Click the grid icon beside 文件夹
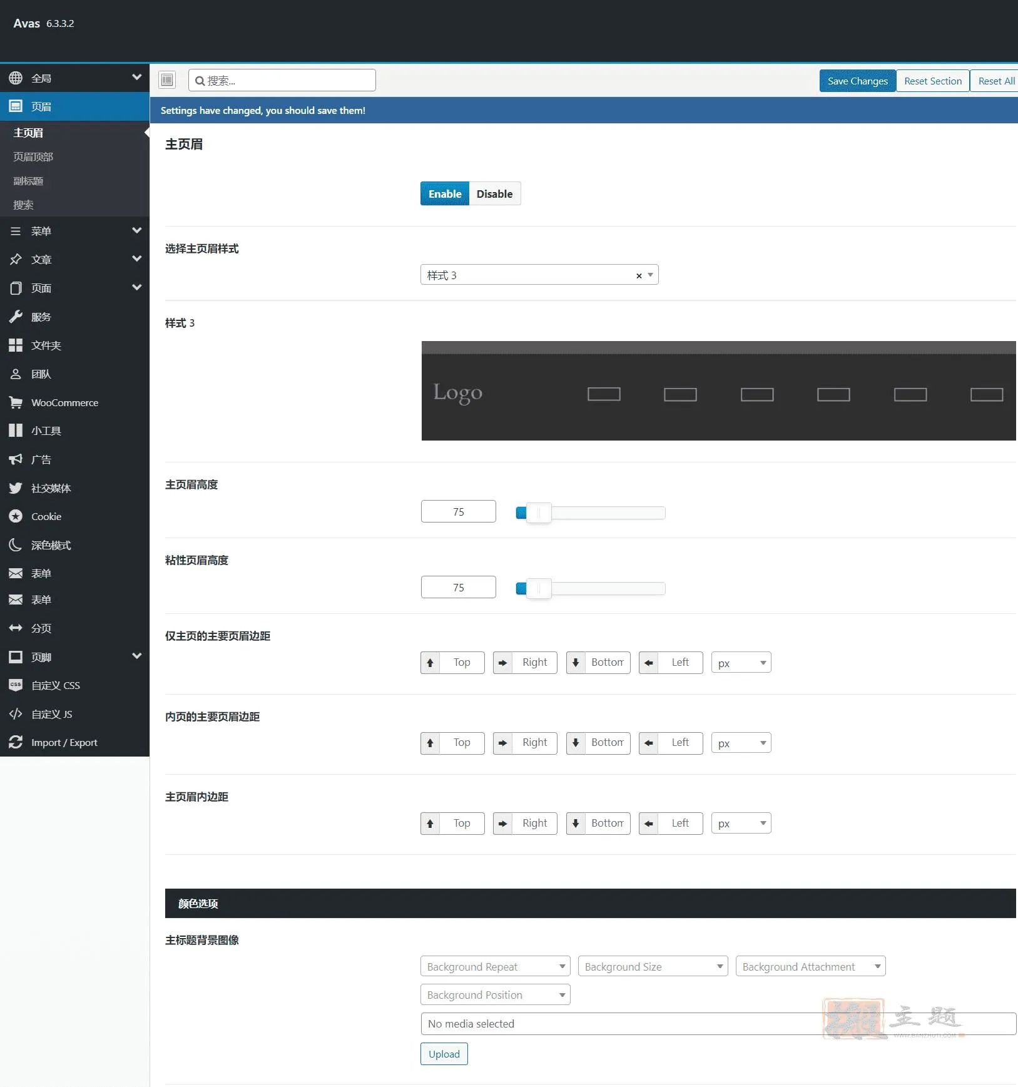The height and width of the screenshot is (1087, 1018). [16, 345]
